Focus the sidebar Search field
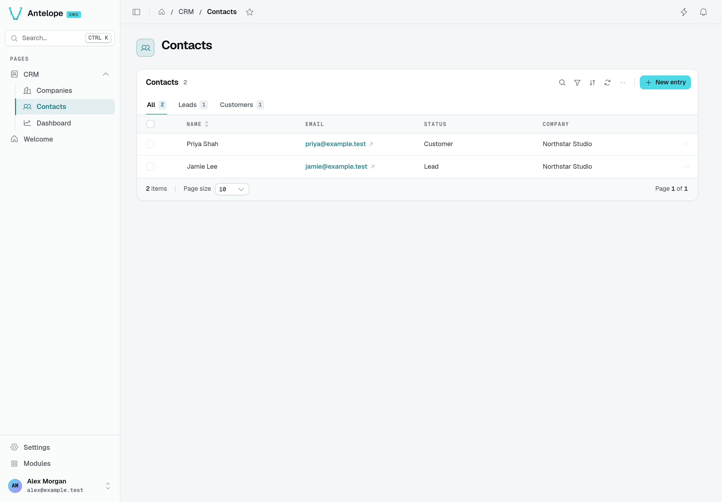The width and height of the screenshot is (722, 502). click(x=60, y=38)
